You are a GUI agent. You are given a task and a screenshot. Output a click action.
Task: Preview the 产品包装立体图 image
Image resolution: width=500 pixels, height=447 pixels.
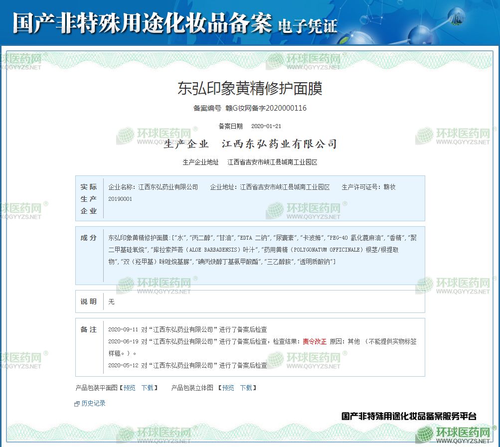pos(228,388)
